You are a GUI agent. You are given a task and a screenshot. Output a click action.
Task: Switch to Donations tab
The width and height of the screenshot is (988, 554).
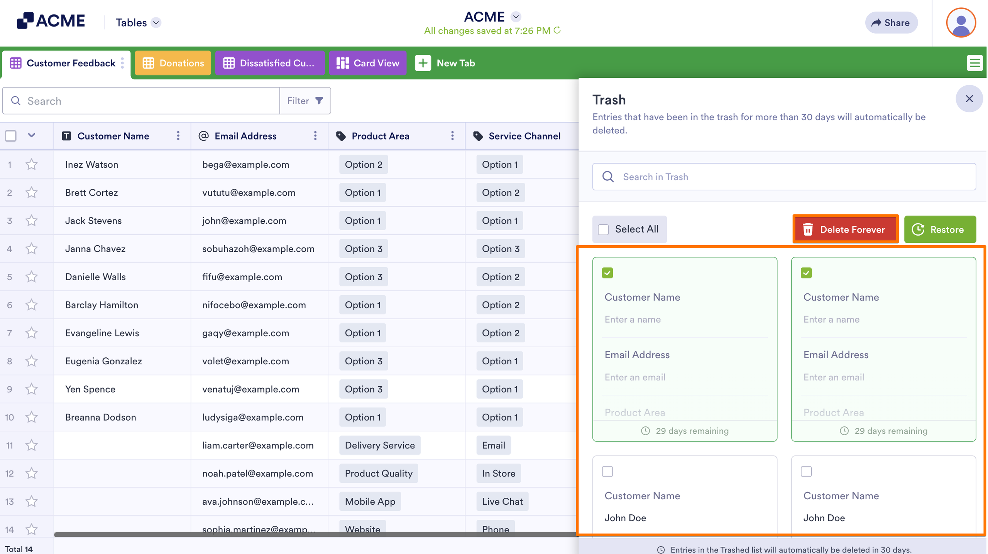click(x=173, y=63)
